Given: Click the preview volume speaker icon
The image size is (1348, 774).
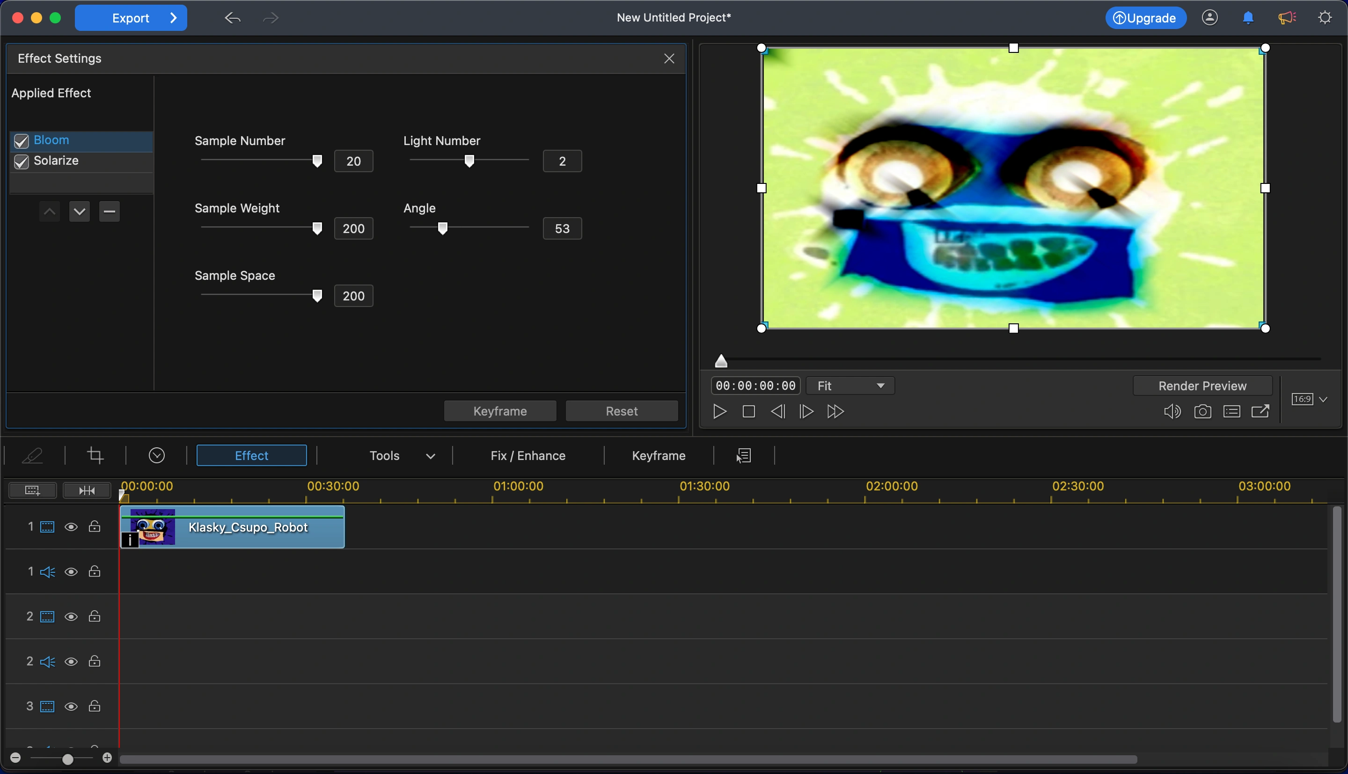Looking at the screenshot, I should click(x=1172, y=411).
